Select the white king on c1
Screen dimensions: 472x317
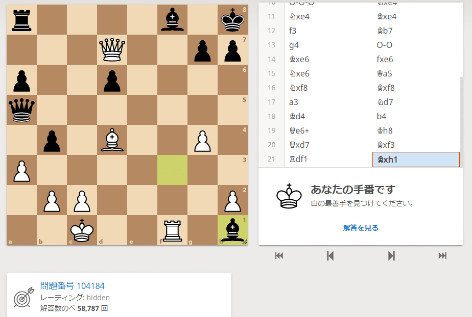(x=82, y=230)
